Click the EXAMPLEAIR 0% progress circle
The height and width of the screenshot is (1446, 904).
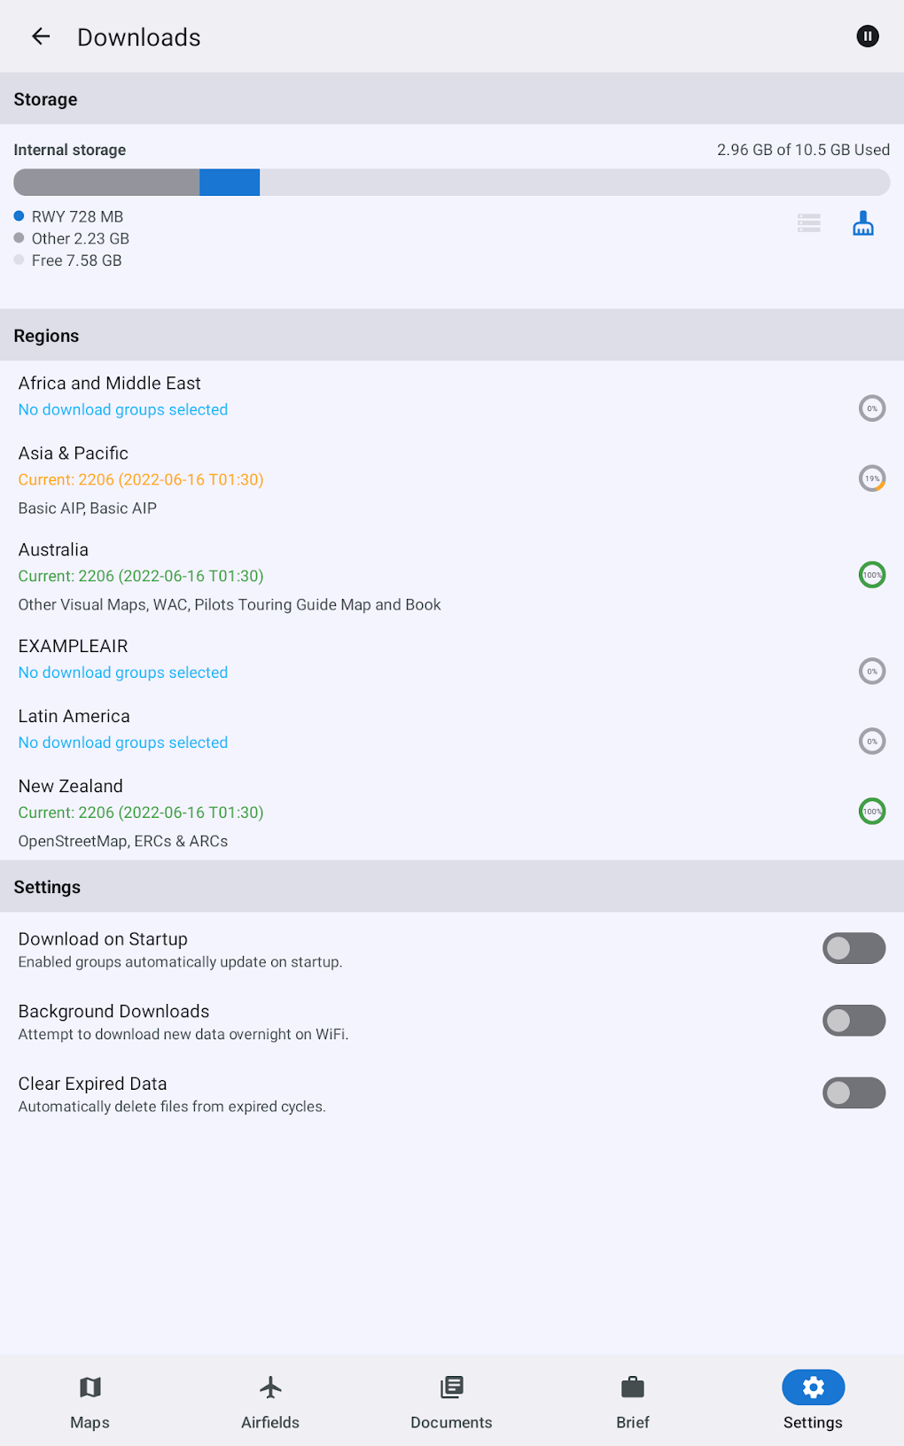872,672
